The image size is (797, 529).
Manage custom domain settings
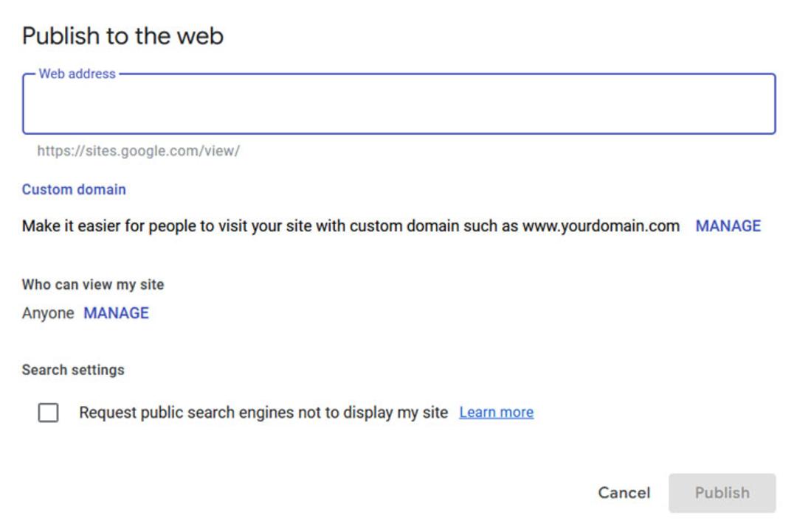(x=728, y=226)
